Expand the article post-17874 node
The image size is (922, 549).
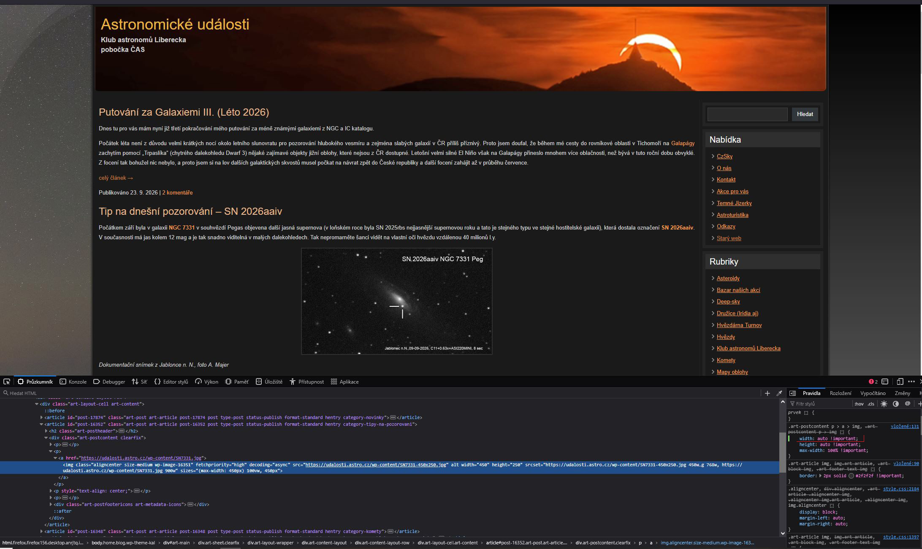(41, 417)
